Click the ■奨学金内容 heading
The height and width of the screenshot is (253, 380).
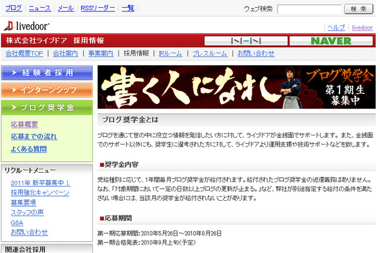(x=120, y=165)
